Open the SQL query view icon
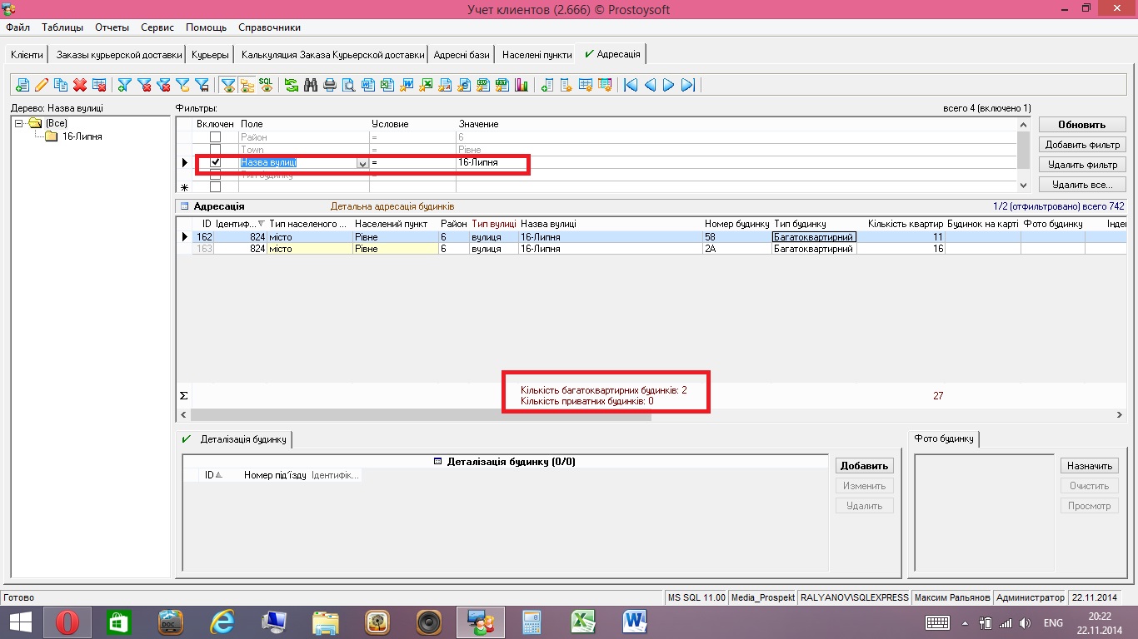Screen dimensions: 1138x639 pyautogui.click(x=266, y=85)
